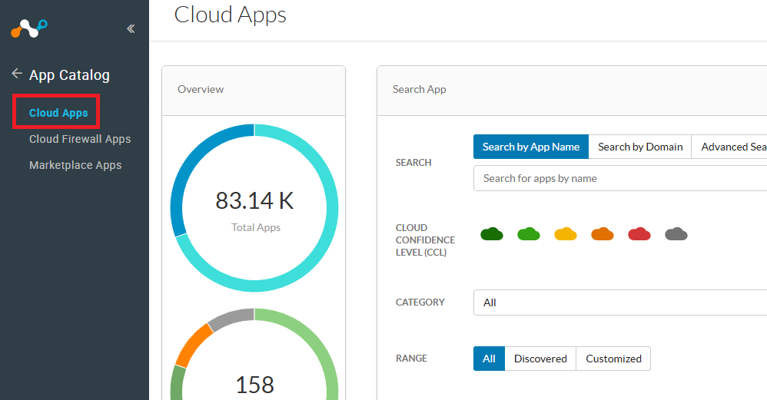Select the gray cloud confidence icon

click(676, 234)
